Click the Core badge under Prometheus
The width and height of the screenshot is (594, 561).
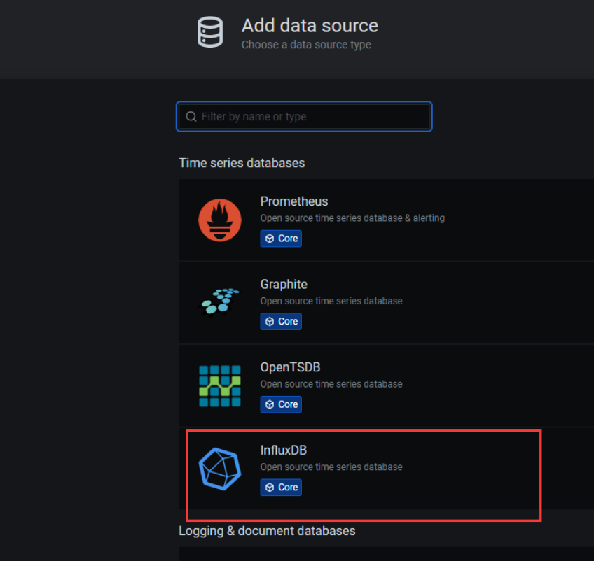tap(281, 239)
